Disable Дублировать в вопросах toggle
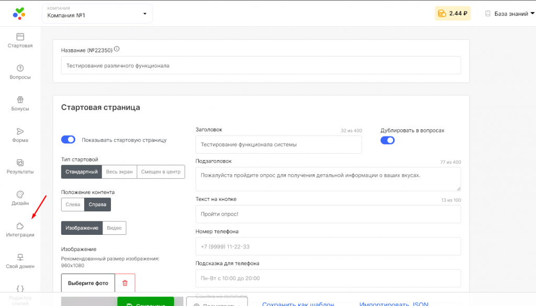The height and width of the screenshot is (306, 536). point(387,140)
